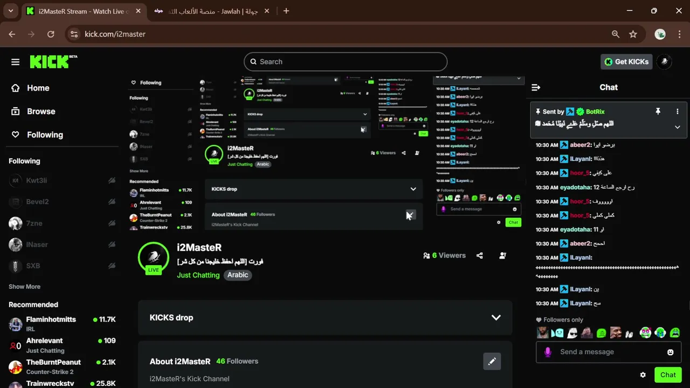Click the i2MasteR live avatar
The width and height of the screenshot is (690, 388).
pos(154,258)
